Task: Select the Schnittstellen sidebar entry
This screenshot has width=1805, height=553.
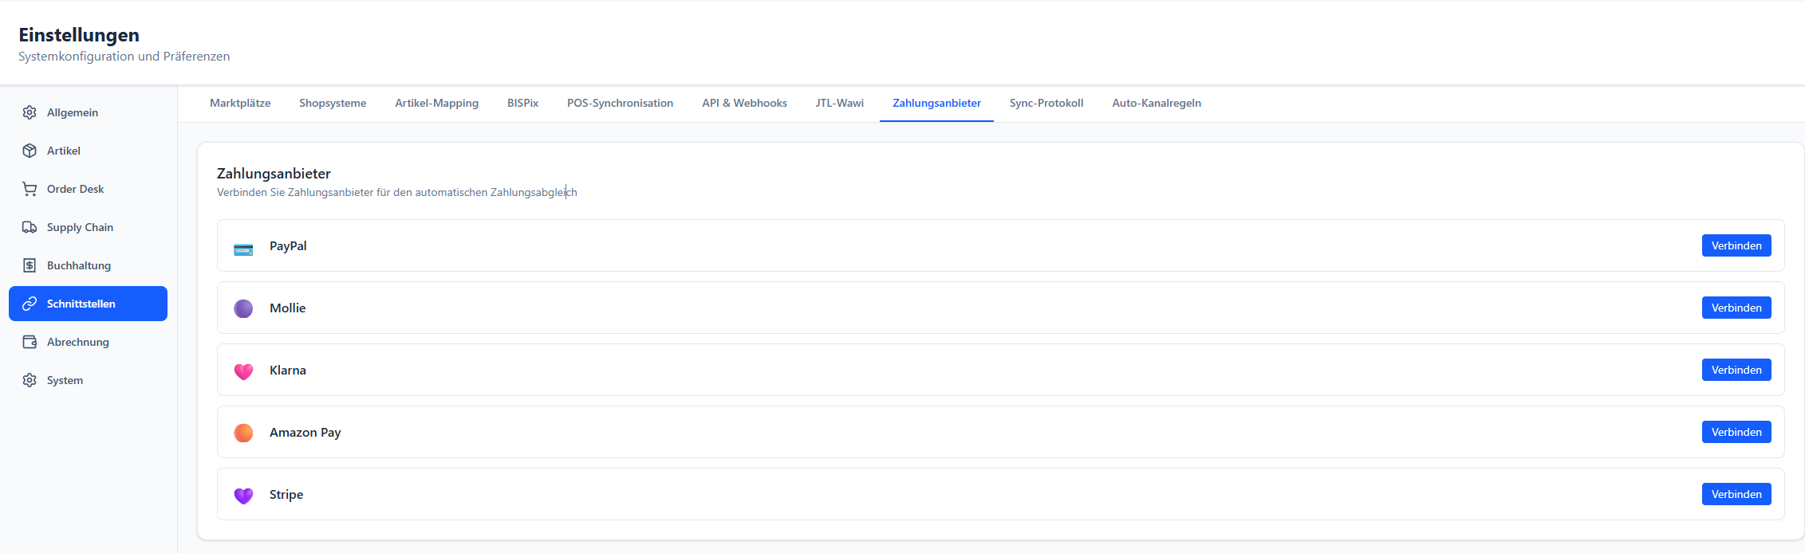Action: (88, 304)
